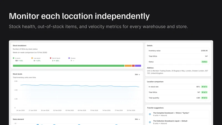Click the Week-on-week comparison text
This screenshot has height=125, width=222.
[x=30, y=52]
